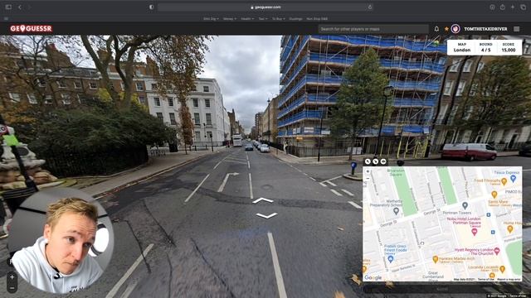
Task: Click the Harkies Marble Arch marker
Action: (x=435, y=259)
